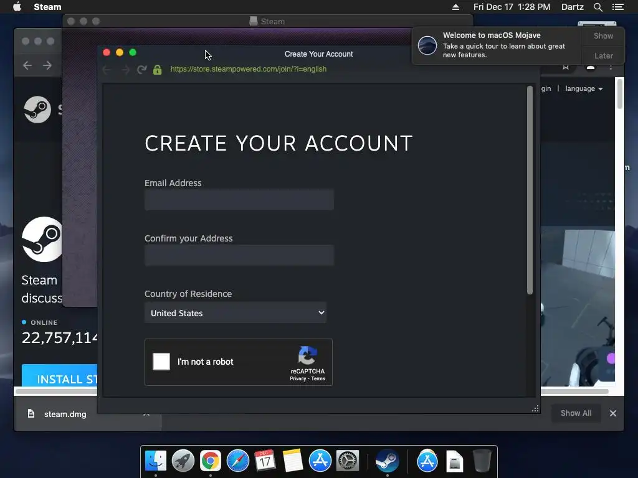Image resolution: width=638 pixels, height=478 pixels.
Task: Click the Email Address input field
Action: click(239, 200)
